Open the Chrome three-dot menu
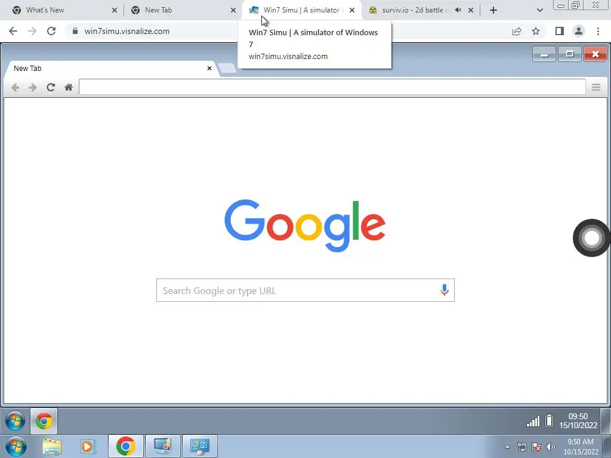Screen dimensions: 611x458 coord(598,31)
